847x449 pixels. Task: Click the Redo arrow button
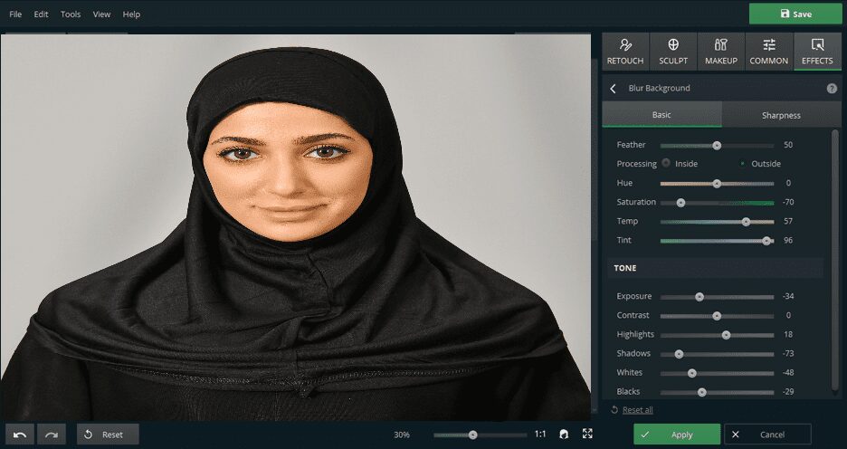click(x=52, y=435)
